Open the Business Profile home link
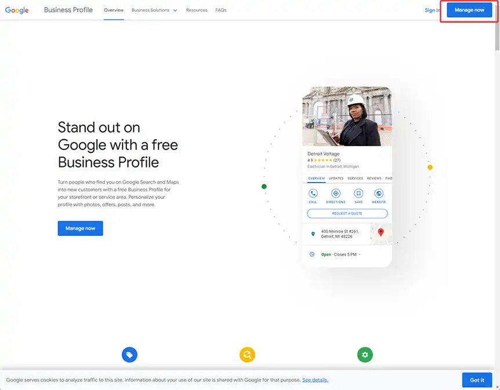This screenshot has width=500, height=390. [x=68, y=10]
